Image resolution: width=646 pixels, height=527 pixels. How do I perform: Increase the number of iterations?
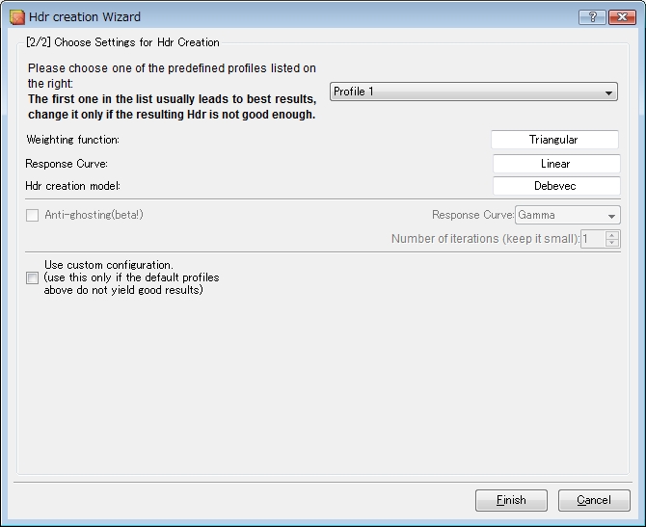tap(612, 235)
